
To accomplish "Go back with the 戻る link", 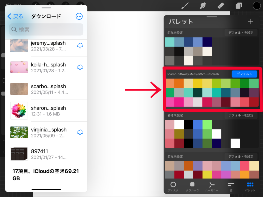I will 15,16.
